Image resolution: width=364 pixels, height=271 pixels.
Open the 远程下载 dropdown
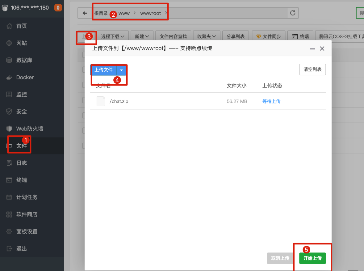click(113, 36)
